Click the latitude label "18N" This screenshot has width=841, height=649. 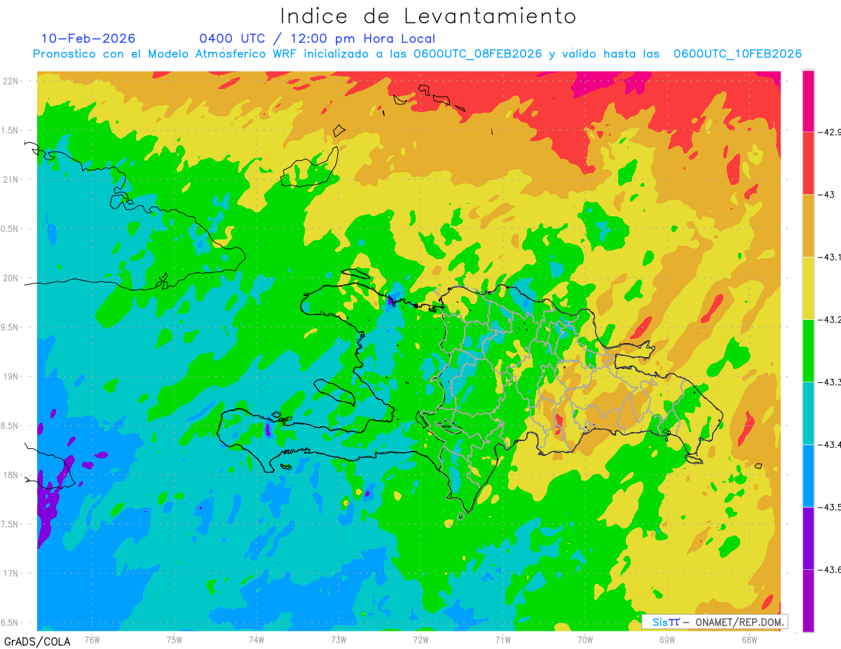coord(12,475)
